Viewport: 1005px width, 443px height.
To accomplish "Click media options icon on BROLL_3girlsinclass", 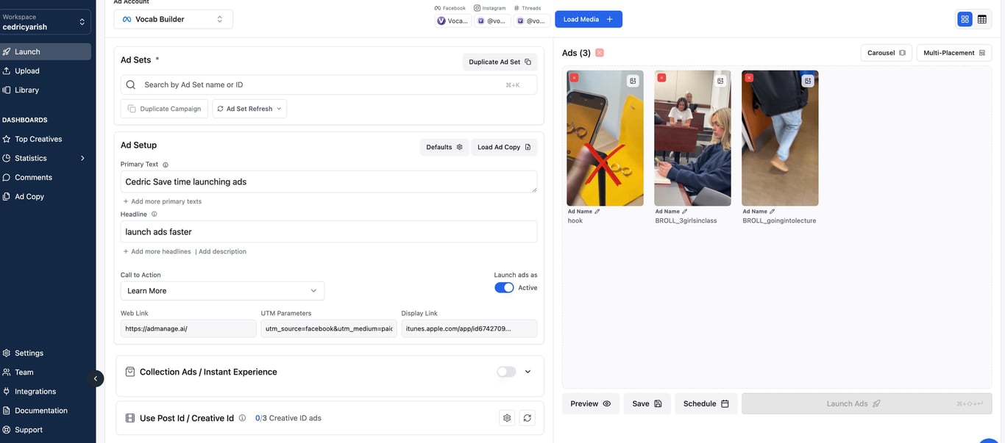I will (x=720, y=81).
